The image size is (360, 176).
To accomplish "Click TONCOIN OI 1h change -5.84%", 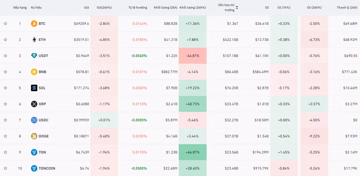I will tap(284, 168).
